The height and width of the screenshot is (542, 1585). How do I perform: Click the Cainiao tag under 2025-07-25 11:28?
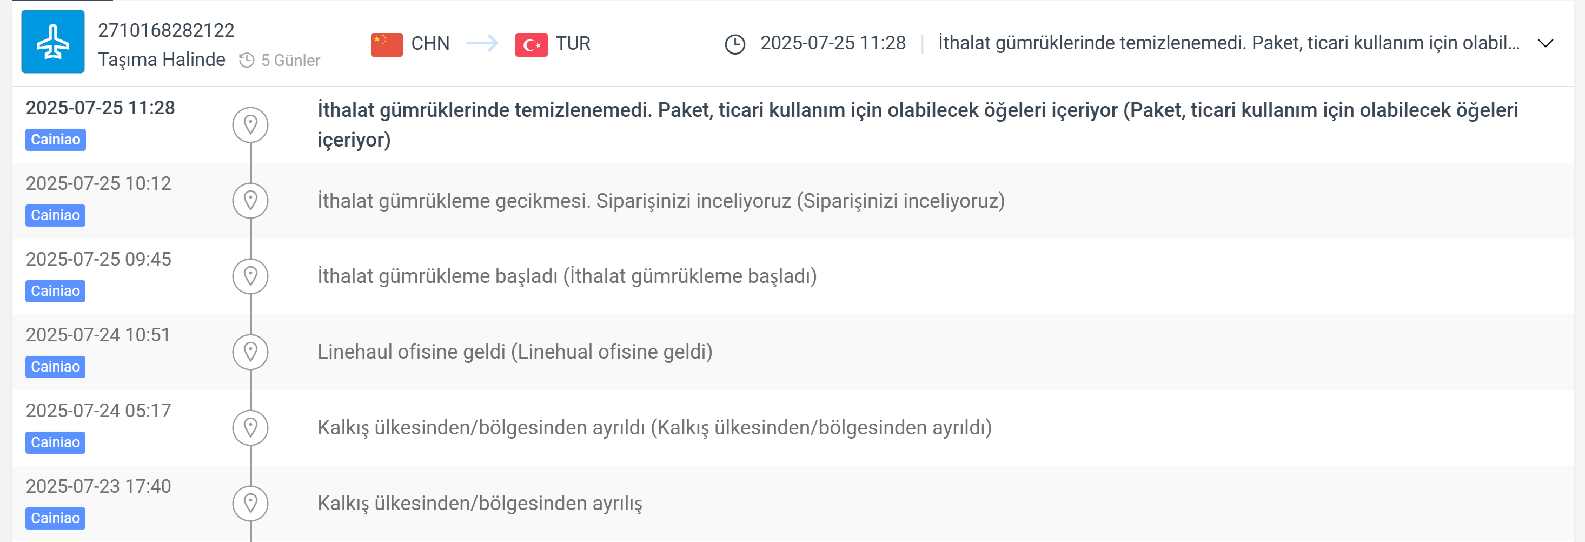click(55, 140)
